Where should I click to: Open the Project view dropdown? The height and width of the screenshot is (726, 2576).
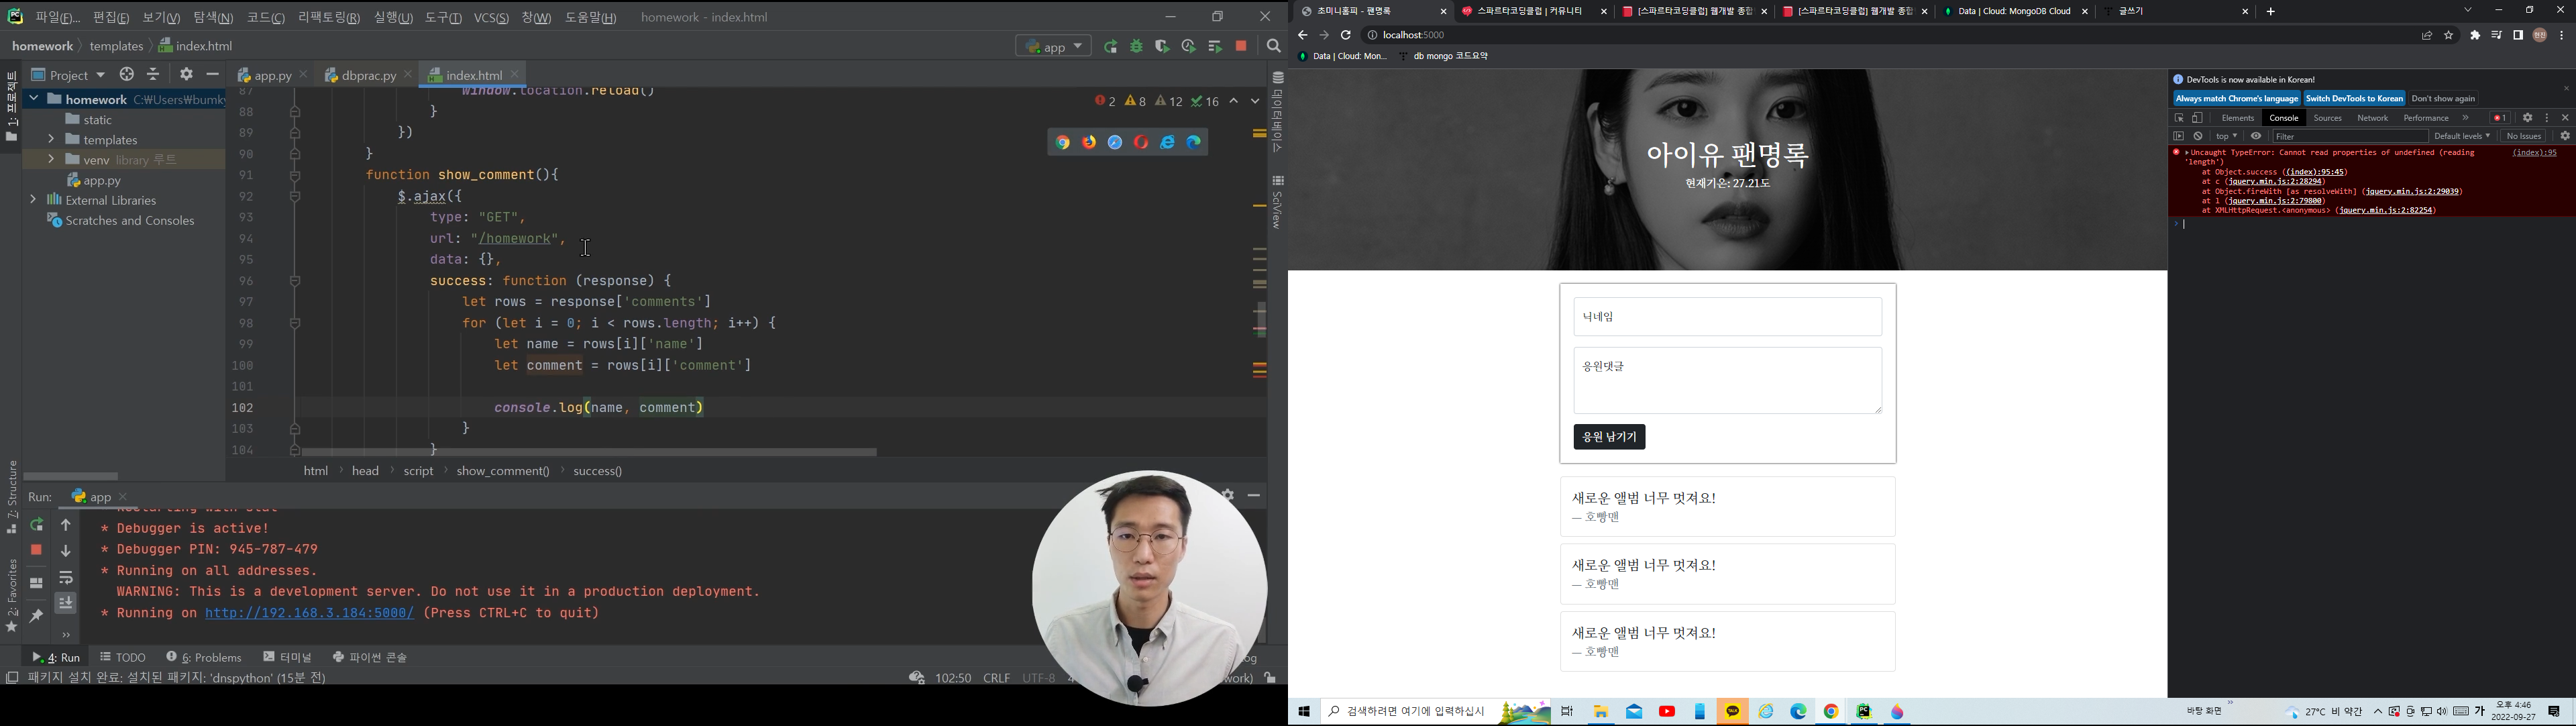[x=68, y=75]
